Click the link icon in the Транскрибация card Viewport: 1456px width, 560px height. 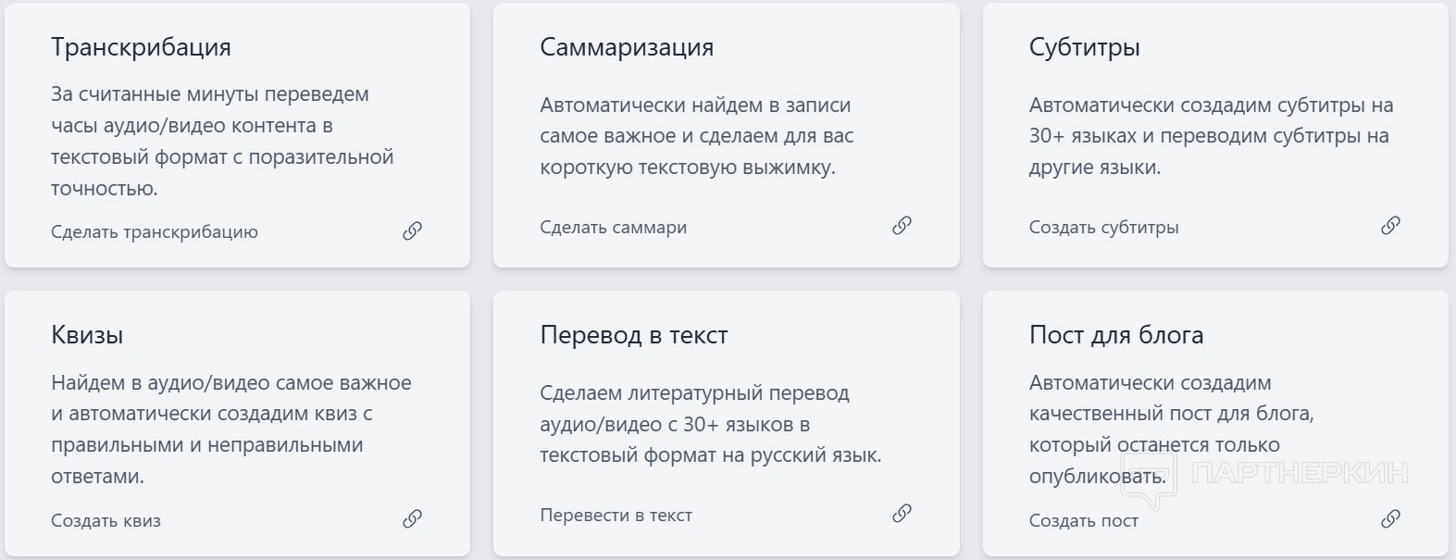413,231
